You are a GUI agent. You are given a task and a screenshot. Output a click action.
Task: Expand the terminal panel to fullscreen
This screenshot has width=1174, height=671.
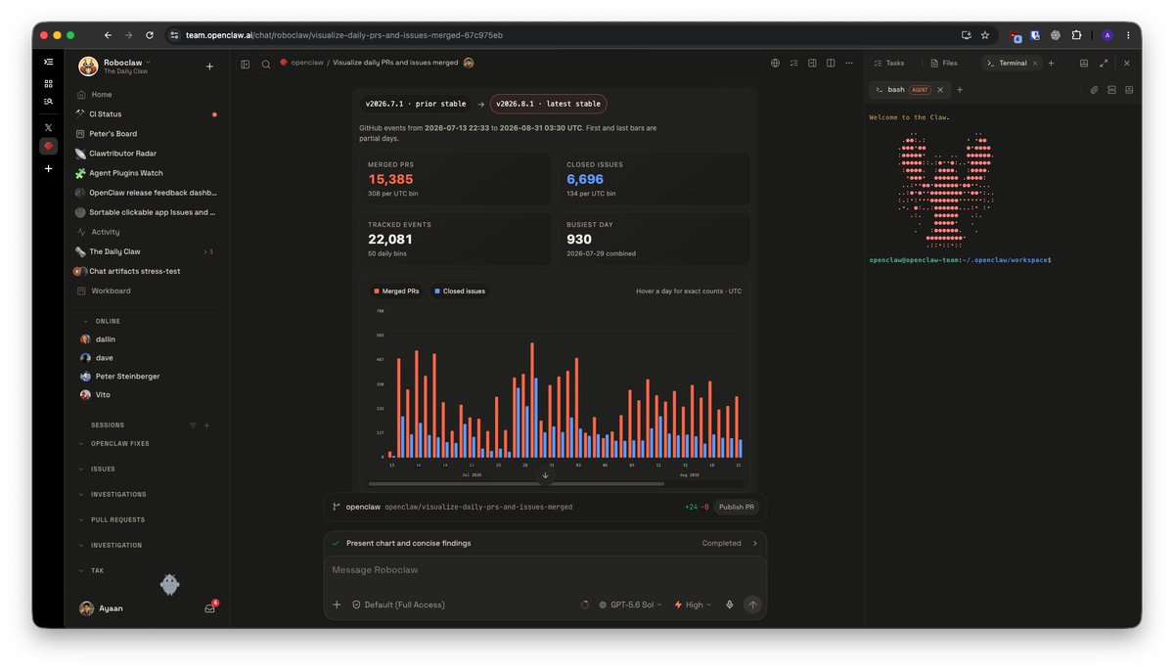pos(1104,63)
